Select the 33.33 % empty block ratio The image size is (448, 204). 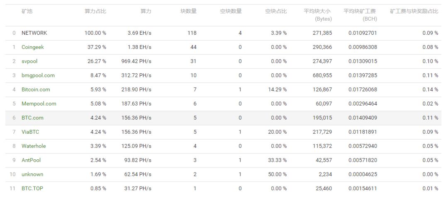point(278,160)
